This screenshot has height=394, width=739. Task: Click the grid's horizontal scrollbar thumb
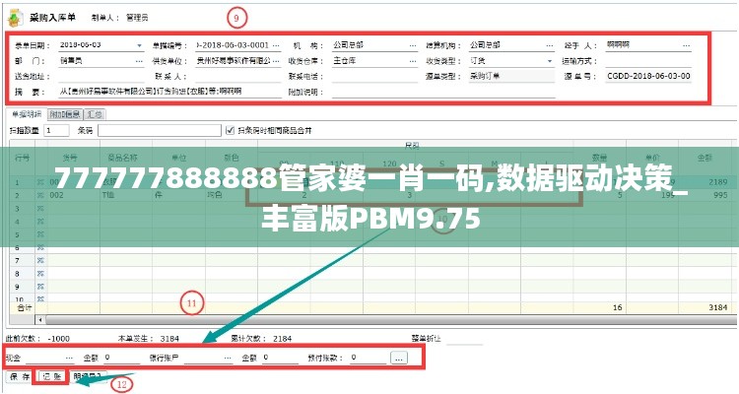pyautogui.click(x=390, y=320)
